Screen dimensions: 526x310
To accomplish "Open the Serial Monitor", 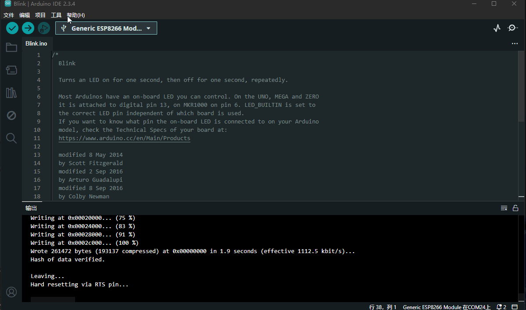I will [x=512, y=28].
